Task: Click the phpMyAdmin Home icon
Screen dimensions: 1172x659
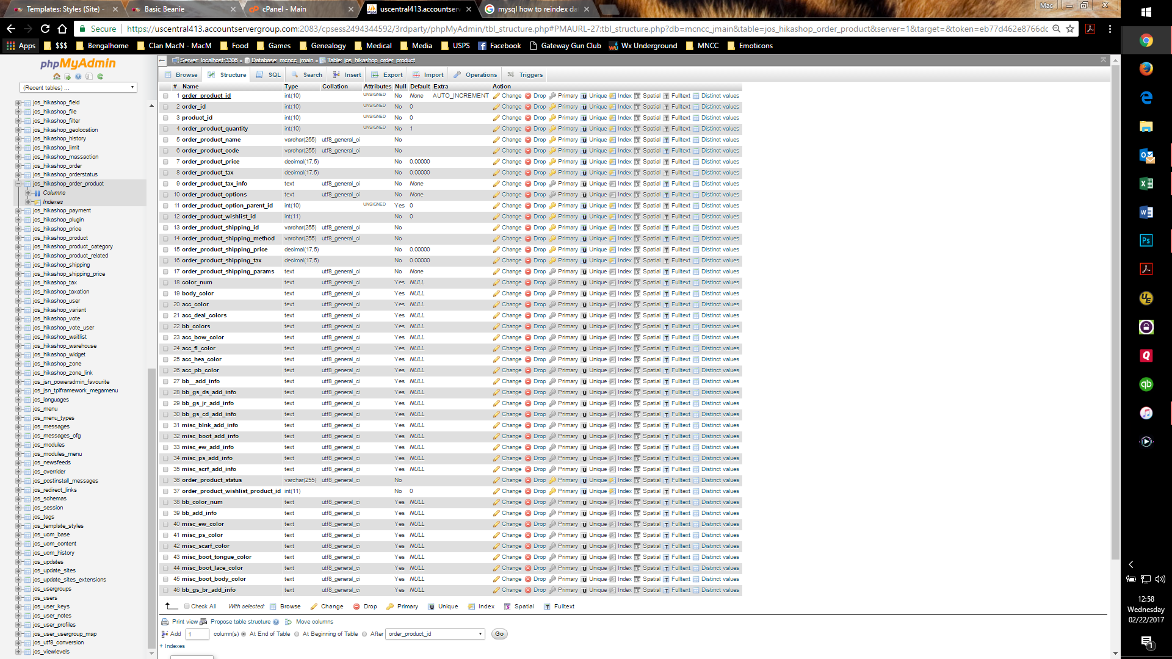Action: pyautogui.click(x=57, y=76)
